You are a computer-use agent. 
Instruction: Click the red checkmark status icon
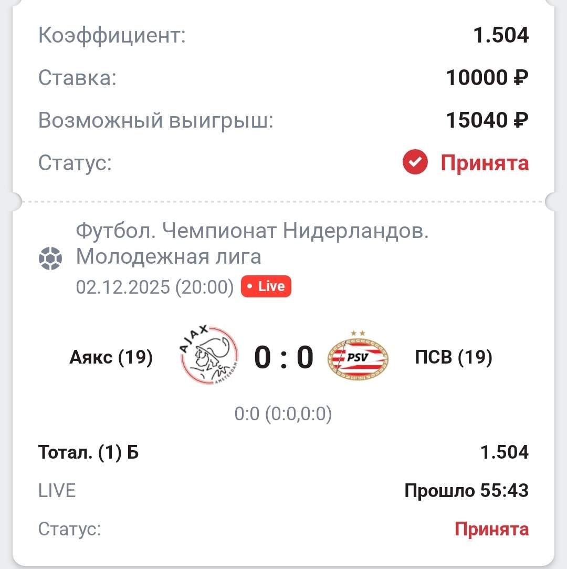(x=415, y=163)
